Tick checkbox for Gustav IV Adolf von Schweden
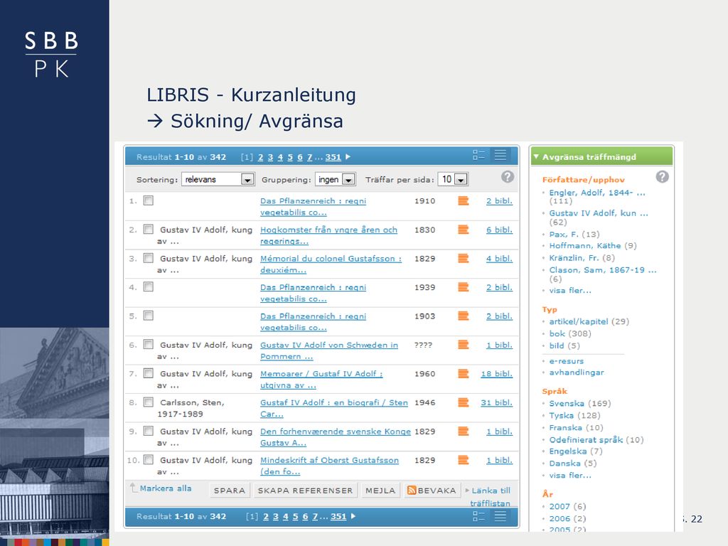 click(148, 345)
